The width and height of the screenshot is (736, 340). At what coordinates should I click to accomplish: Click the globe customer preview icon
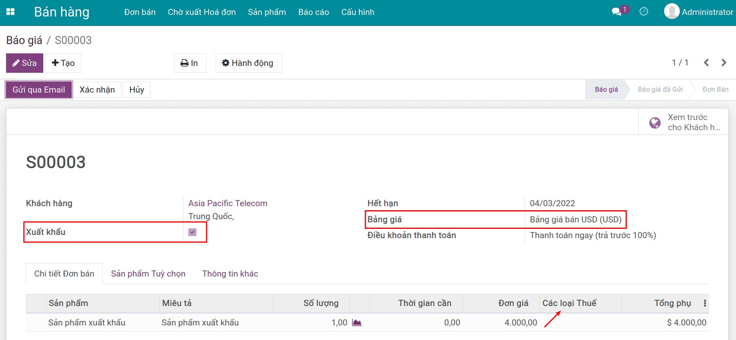click(x=655, y=122)
